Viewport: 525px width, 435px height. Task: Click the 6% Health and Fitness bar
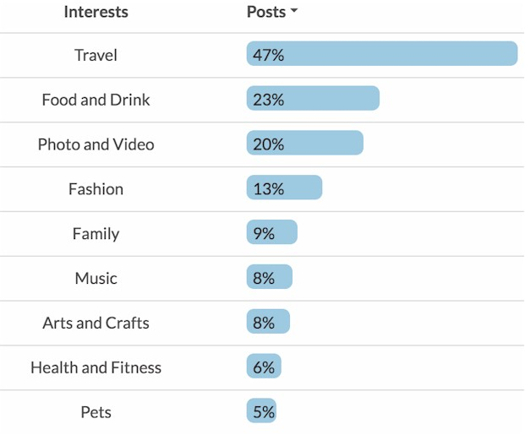coord(264,367)
